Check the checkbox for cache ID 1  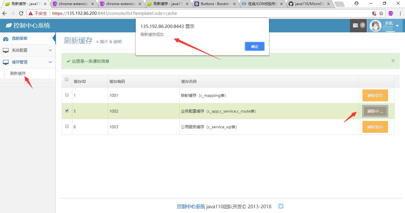coord(67,95)
